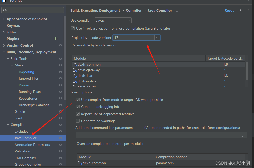Click the Reset link
Viewport: 254px width, 168px height.
[x=229, y=10]
